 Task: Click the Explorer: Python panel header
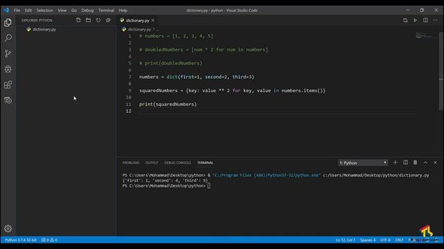37,20
